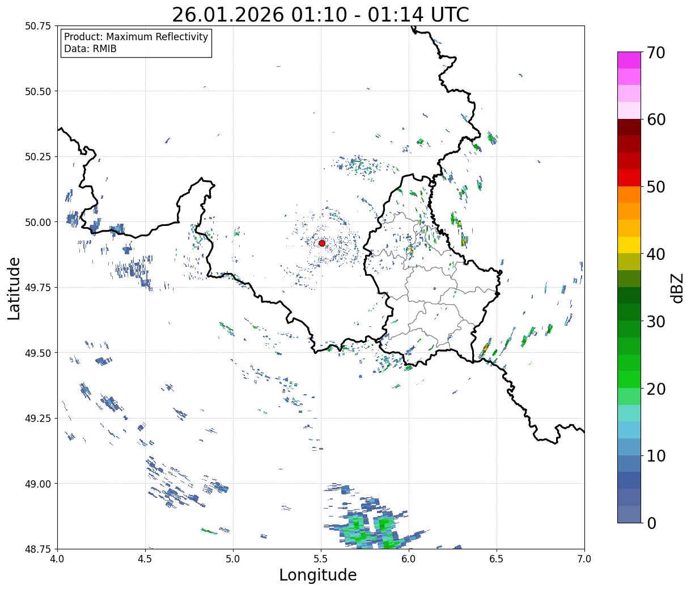Click the colorbar tick label 60
Viewport: 691px width, 589px height.
656,119
